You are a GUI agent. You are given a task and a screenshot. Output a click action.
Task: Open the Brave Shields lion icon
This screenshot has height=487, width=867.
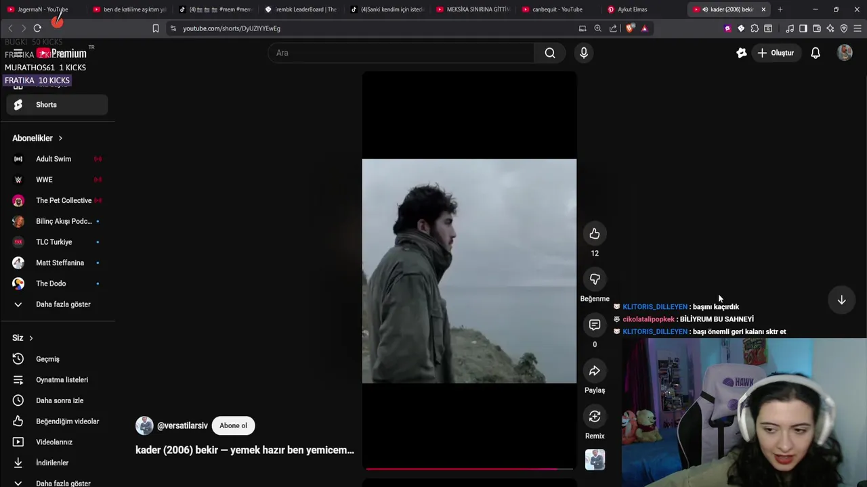point(630,28)
